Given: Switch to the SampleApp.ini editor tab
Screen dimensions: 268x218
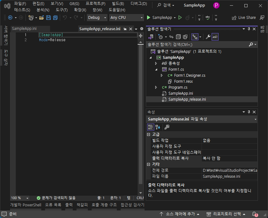Looking at the screenshot, I should pyautogui.click(x=24, y=29).
